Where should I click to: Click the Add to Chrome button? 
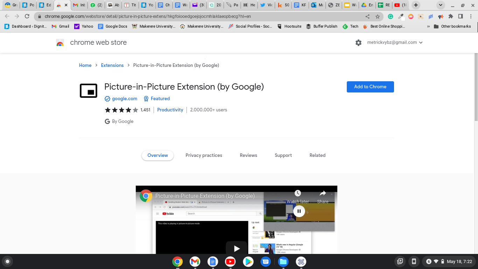[370, 87]
